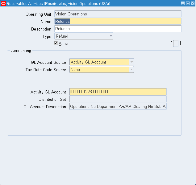The image size is (196, 185).
Task: Click the Receivables Activities window title text
Action: point(58,4)
